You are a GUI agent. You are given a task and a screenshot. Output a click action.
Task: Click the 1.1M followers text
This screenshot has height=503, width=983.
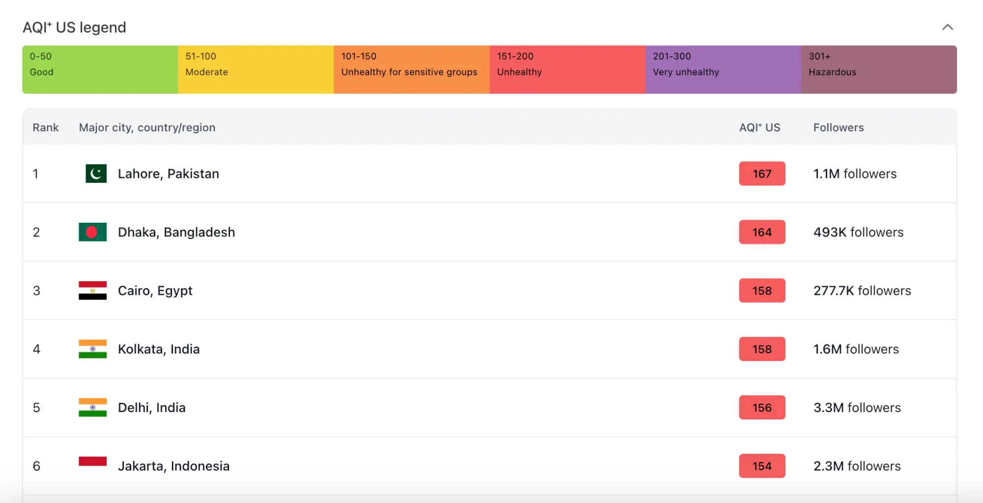(855, 174)
